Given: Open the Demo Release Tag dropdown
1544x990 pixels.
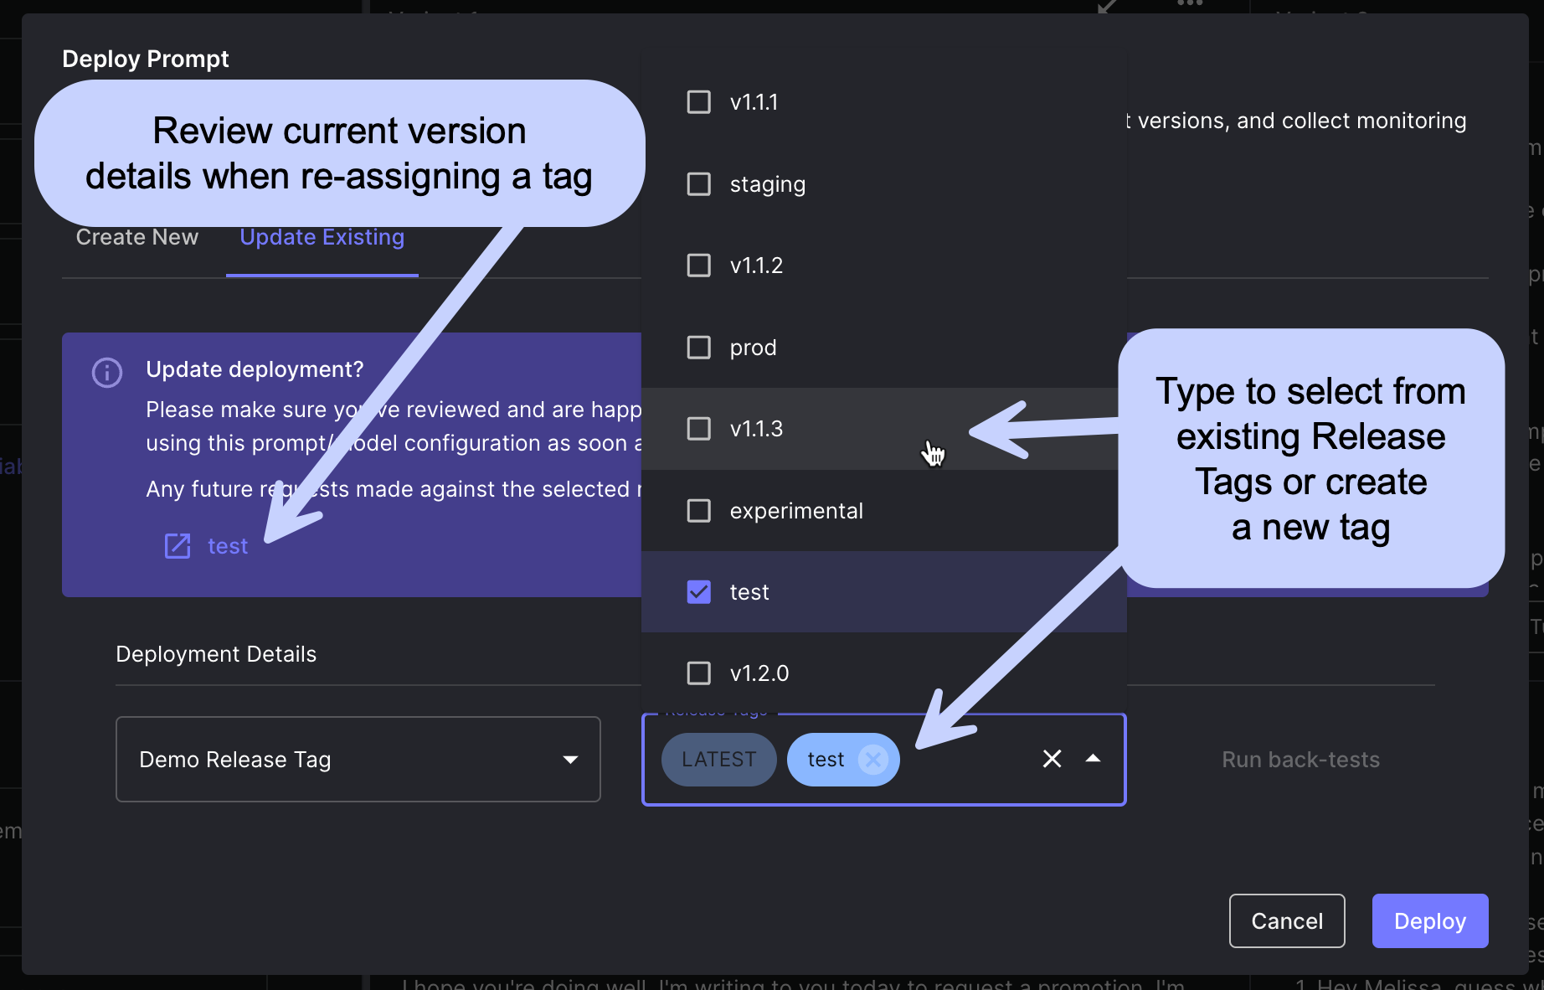Looking at the screenshot, I should tap(358, 759).
